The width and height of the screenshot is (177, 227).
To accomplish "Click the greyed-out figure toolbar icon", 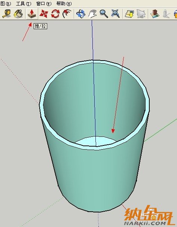I will pyautogui.click(x=166, y=14).
